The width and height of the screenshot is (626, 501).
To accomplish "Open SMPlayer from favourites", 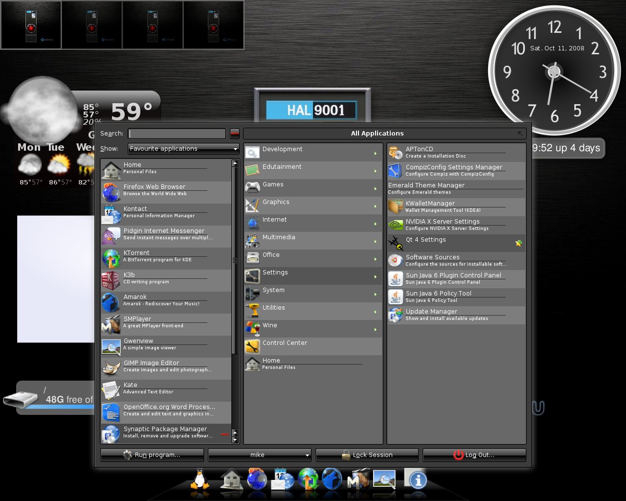I will tap(166, 324).
